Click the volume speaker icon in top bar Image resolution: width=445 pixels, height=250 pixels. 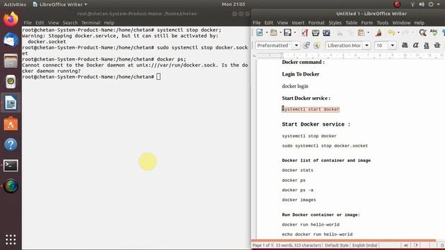(x=422, y=4)
